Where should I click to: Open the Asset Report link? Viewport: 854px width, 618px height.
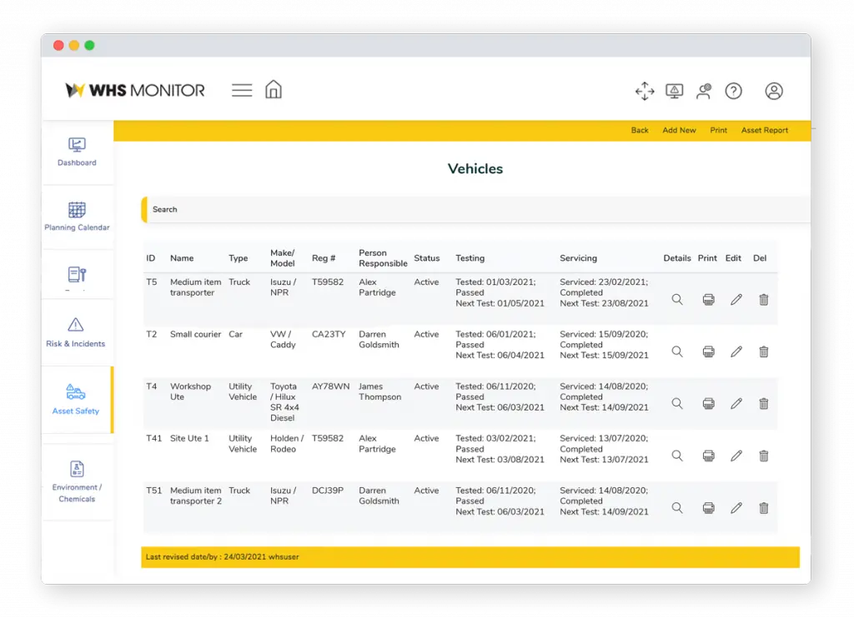[x=765, y=130]
